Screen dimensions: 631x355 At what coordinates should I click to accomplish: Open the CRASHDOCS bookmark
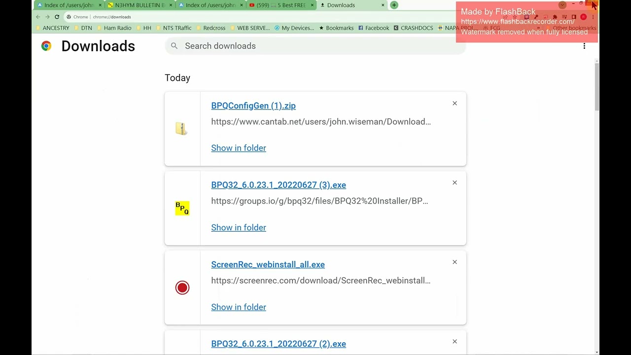point(413,28)
